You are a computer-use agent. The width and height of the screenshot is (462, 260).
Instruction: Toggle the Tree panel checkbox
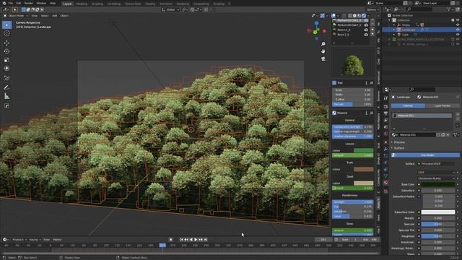(x=334, y=83)
